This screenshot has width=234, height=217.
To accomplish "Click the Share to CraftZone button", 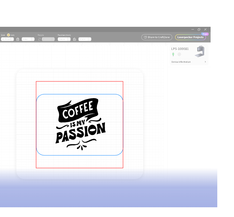I will [x=157, y=37].
